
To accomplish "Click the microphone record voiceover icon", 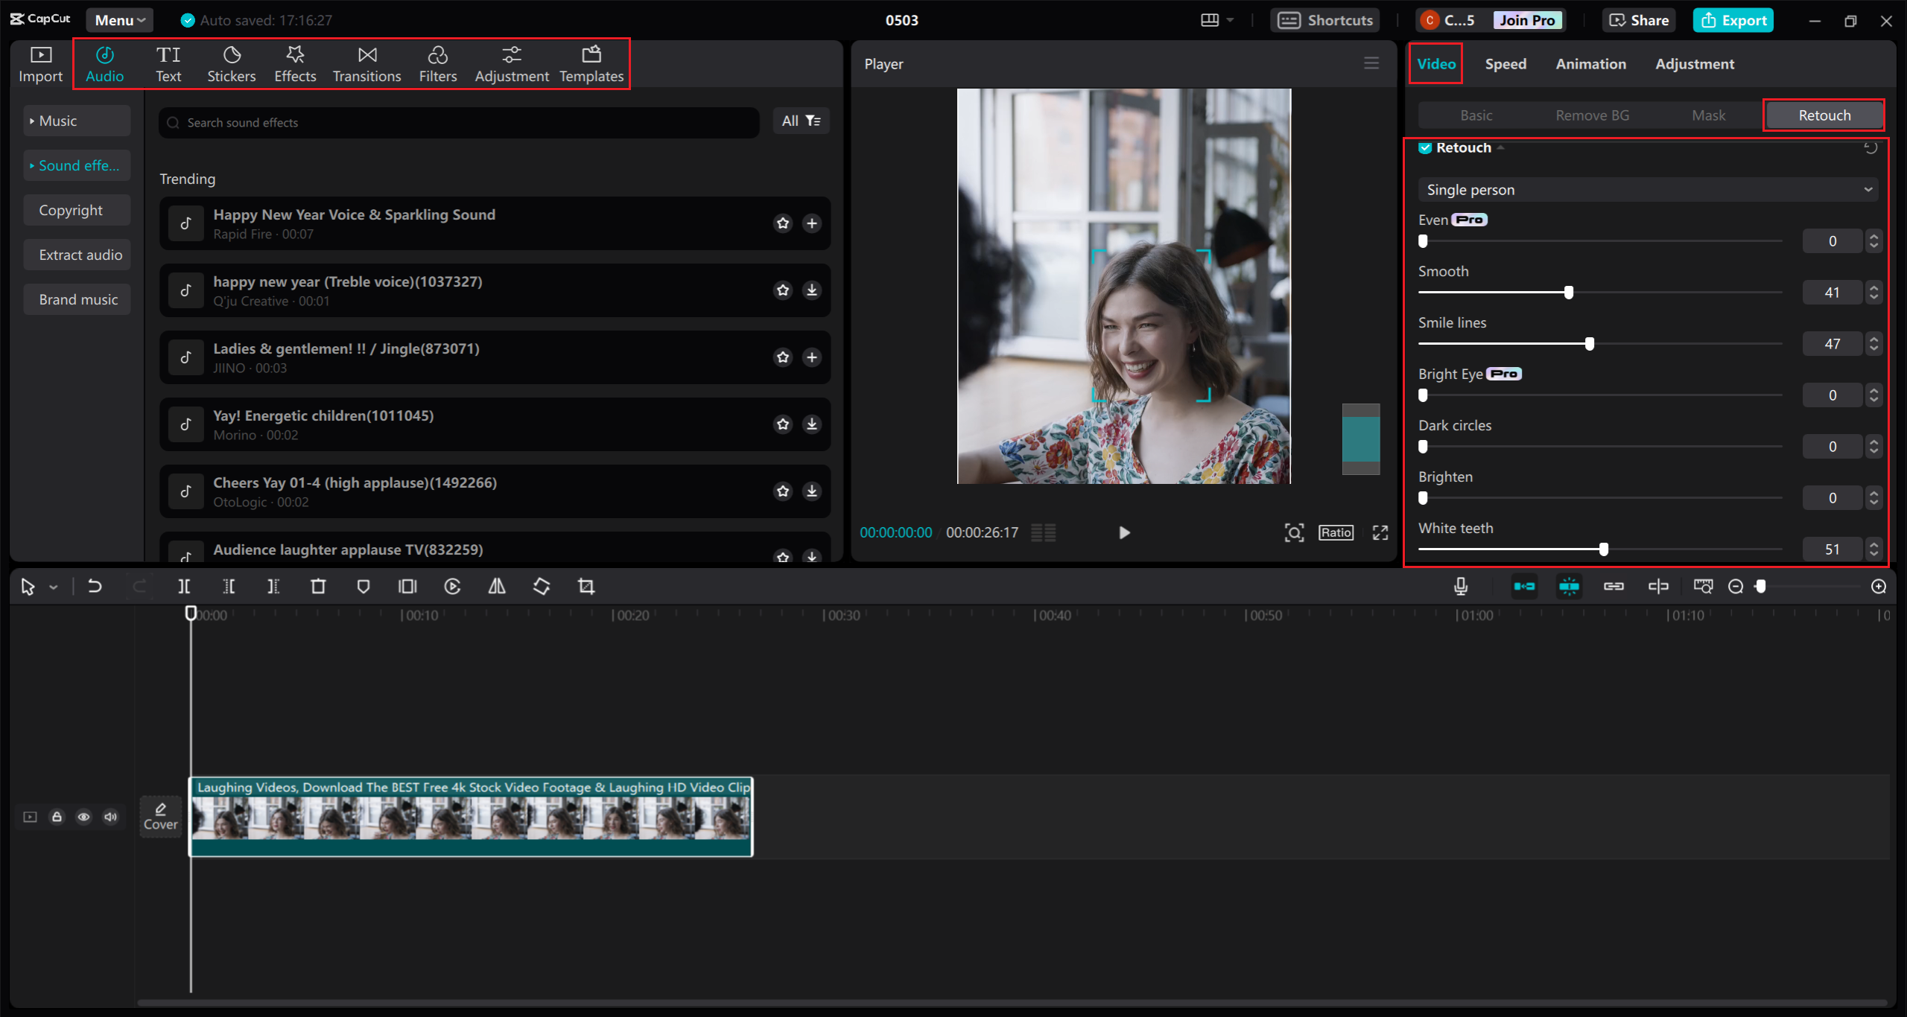I will coord(1461,587).
